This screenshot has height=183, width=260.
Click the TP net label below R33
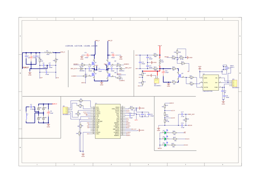coord(188,72)
